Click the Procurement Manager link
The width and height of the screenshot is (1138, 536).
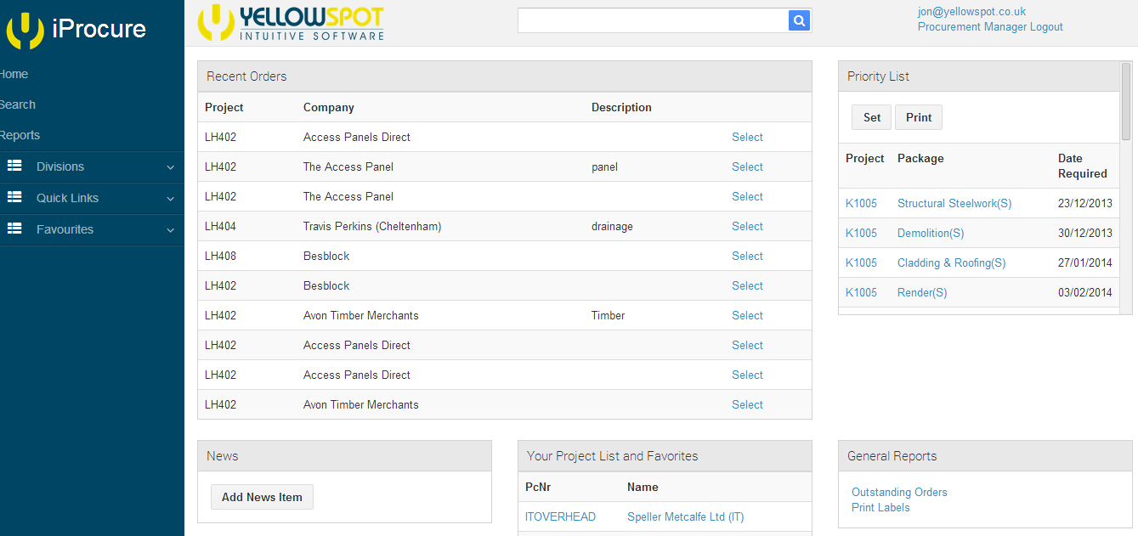click(x=972, y=26)
